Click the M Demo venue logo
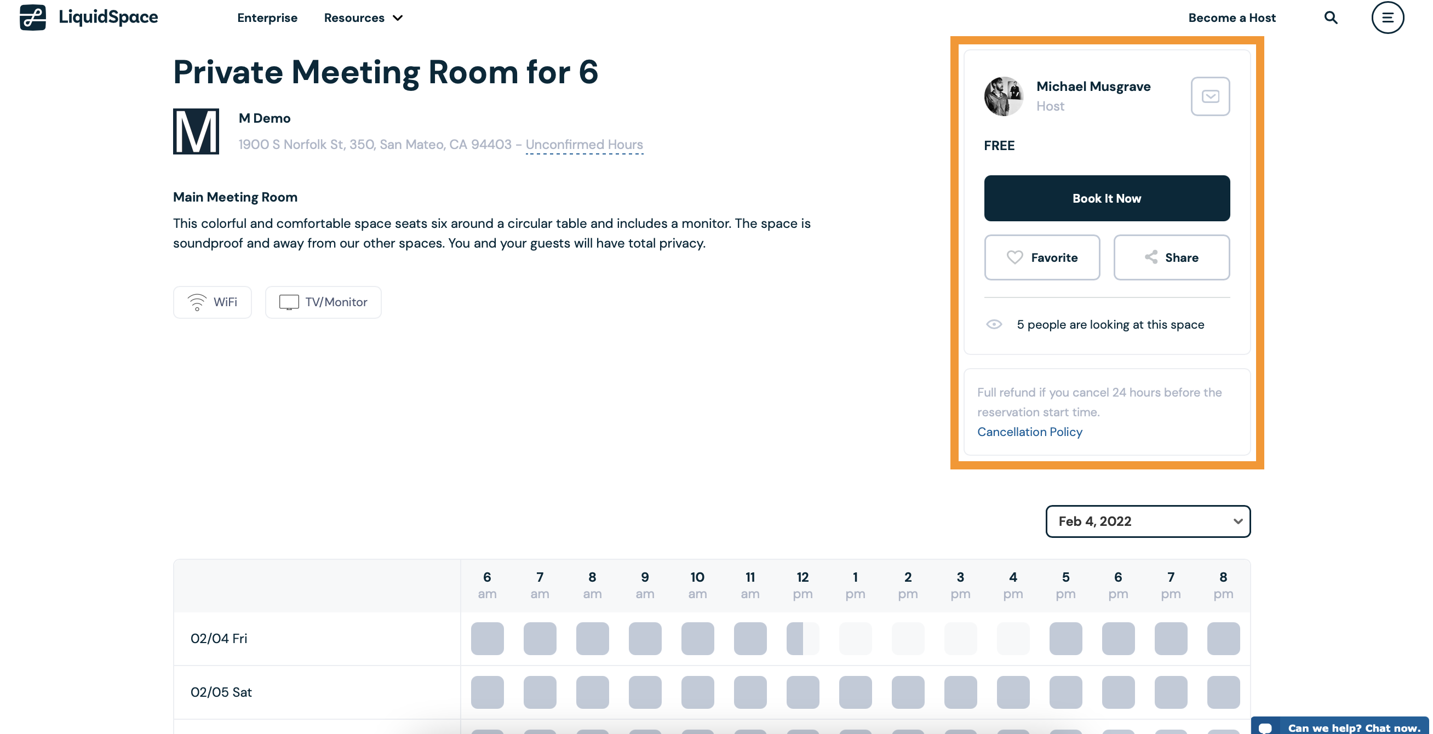The image size is (1433, 734). click(196, 131)
